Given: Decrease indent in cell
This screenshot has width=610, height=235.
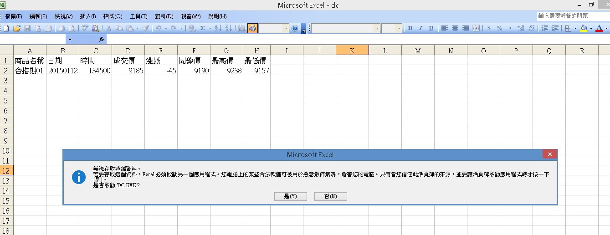Looking at the screenshot, I should pos(544,28).
